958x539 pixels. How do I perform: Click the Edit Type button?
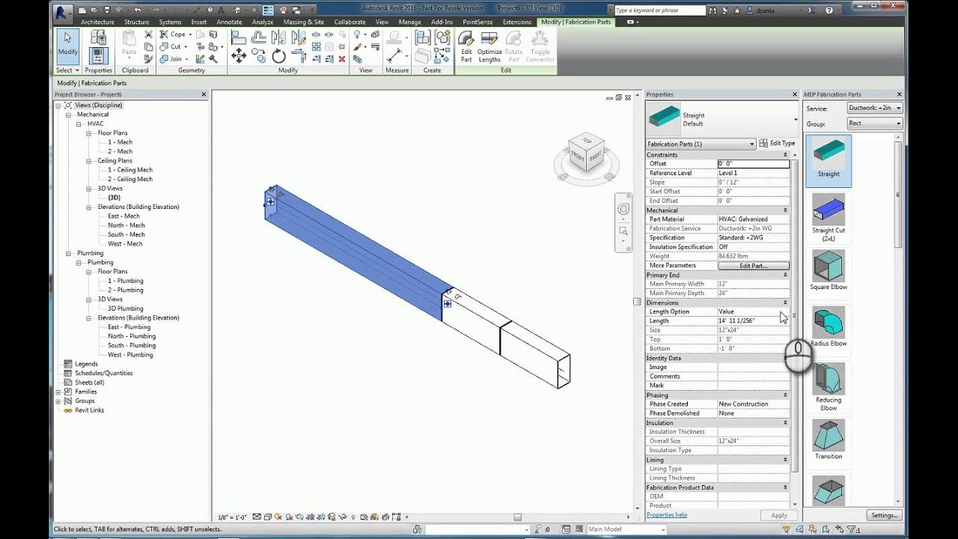(777, 143)
